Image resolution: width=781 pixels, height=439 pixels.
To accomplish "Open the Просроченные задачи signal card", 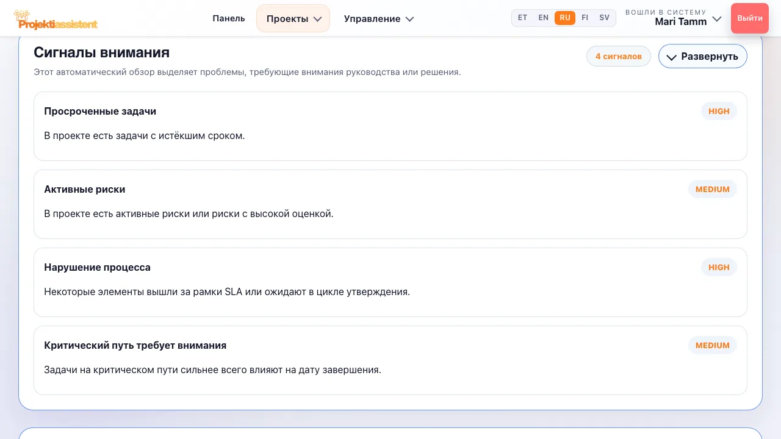I will [x=390, y=126].
